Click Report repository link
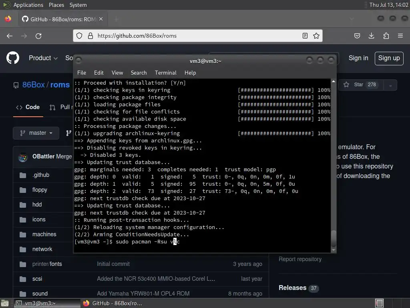The width and height of the screenshot is (410, 308). click(x=300, y=259)
